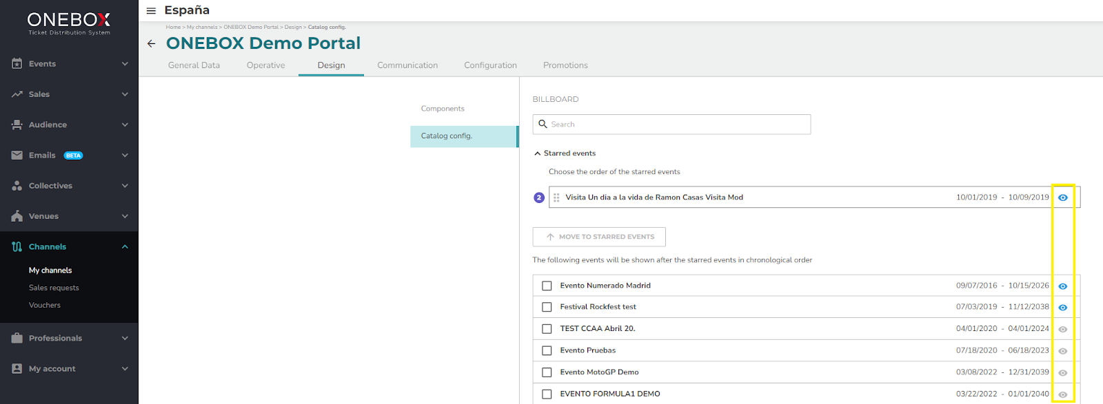Click the España heading in the top bar
The image size is (1103, 404).
(x=187, y=10)
